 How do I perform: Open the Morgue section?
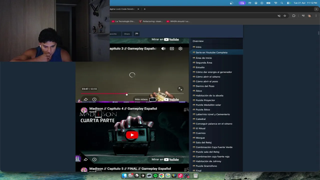click(x=200, y=138)
